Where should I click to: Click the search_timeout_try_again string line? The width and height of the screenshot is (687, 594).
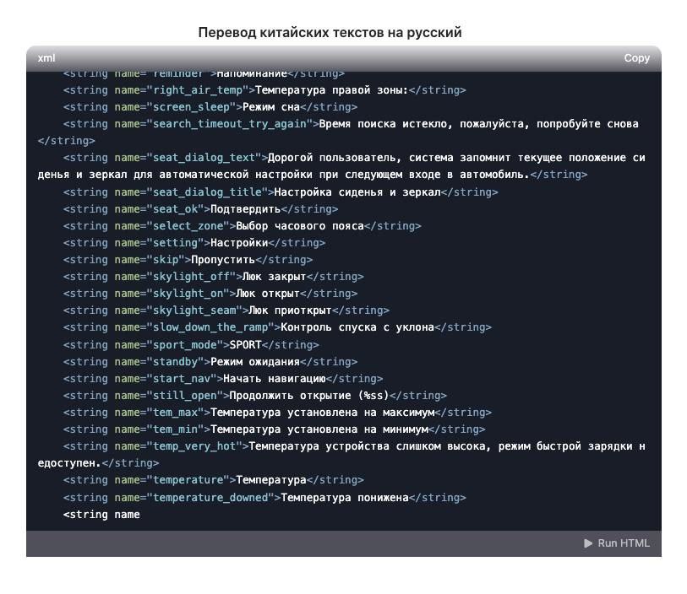pyautogui.click(x=338, y=132)
